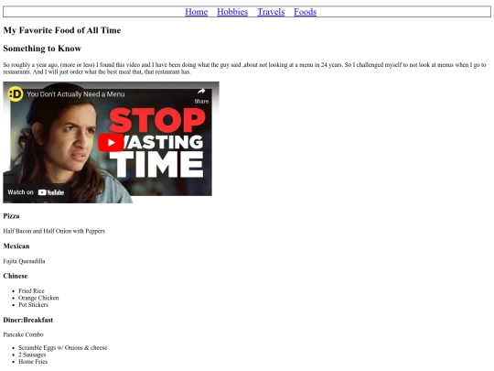This screenshot has width=494, height=371.
Task: Click the yellow channel avatar icon
Action: 16,94
